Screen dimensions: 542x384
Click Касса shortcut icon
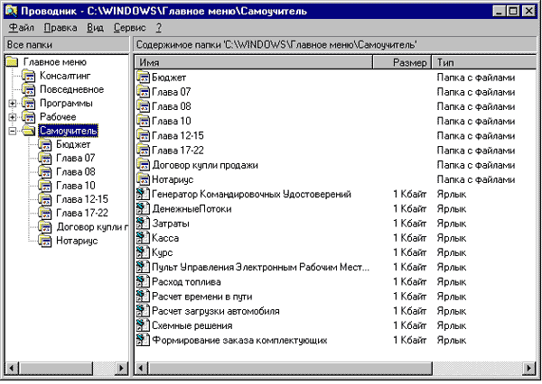(x=143, y=238)
